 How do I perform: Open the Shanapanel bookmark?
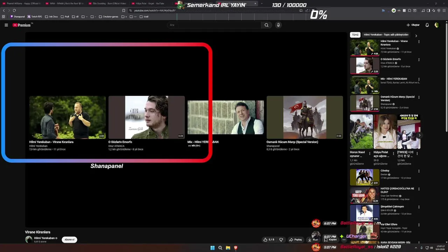[18, 16]
